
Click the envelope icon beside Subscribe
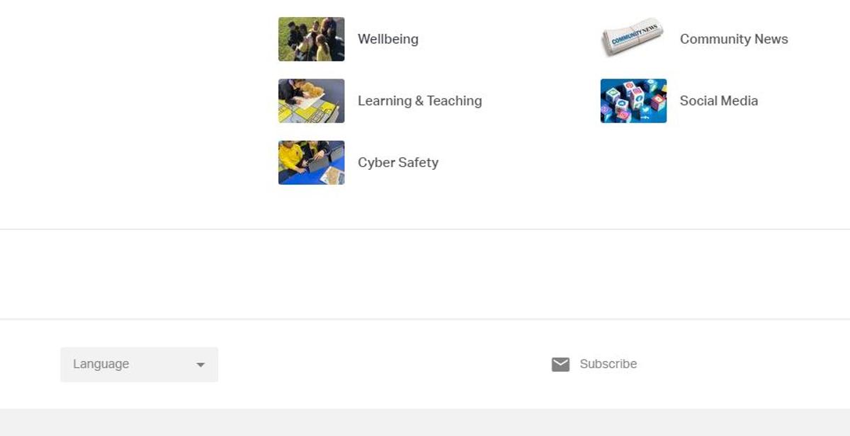560,365
